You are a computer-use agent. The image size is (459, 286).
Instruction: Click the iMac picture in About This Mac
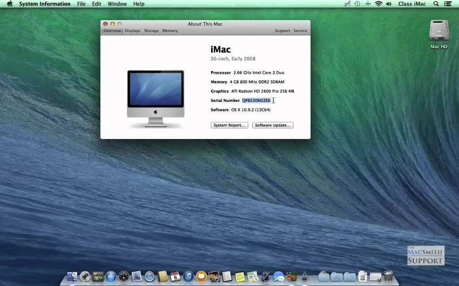tap(156, 99)
